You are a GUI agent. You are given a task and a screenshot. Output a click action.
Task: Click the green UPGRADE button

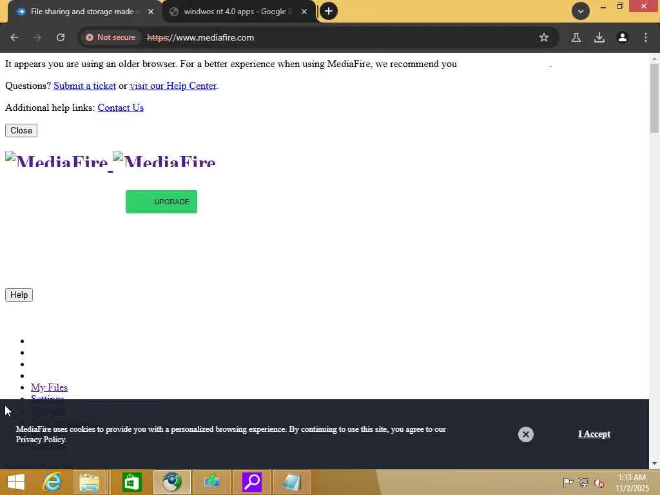click(161, 202)
